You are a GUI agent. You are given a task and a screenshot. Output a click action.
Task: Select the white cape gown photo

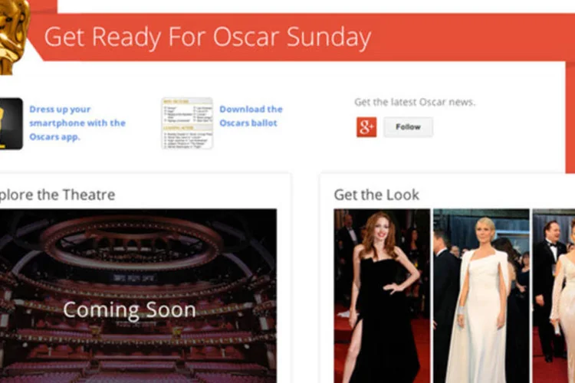coord(481,296)
